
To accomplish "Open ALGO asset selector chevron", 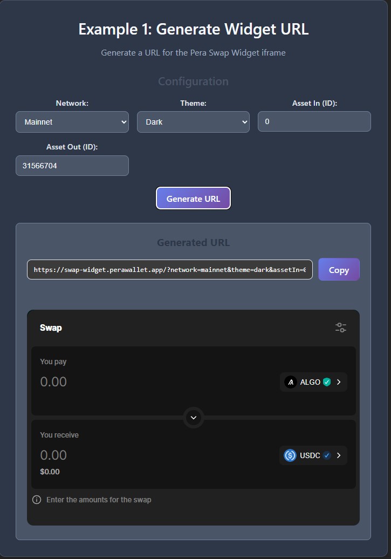I will click(x=339, y=382).
